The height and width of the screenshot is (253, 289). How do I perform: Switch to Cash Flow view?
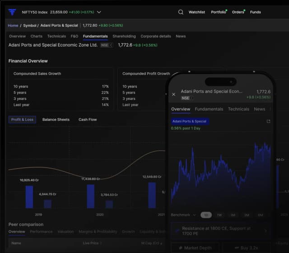pos(88,119)
